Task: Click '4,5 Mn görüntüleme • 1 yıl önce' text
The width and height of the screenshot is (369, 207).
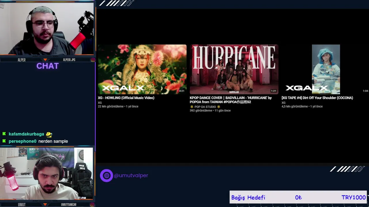Action: [302, 106]
